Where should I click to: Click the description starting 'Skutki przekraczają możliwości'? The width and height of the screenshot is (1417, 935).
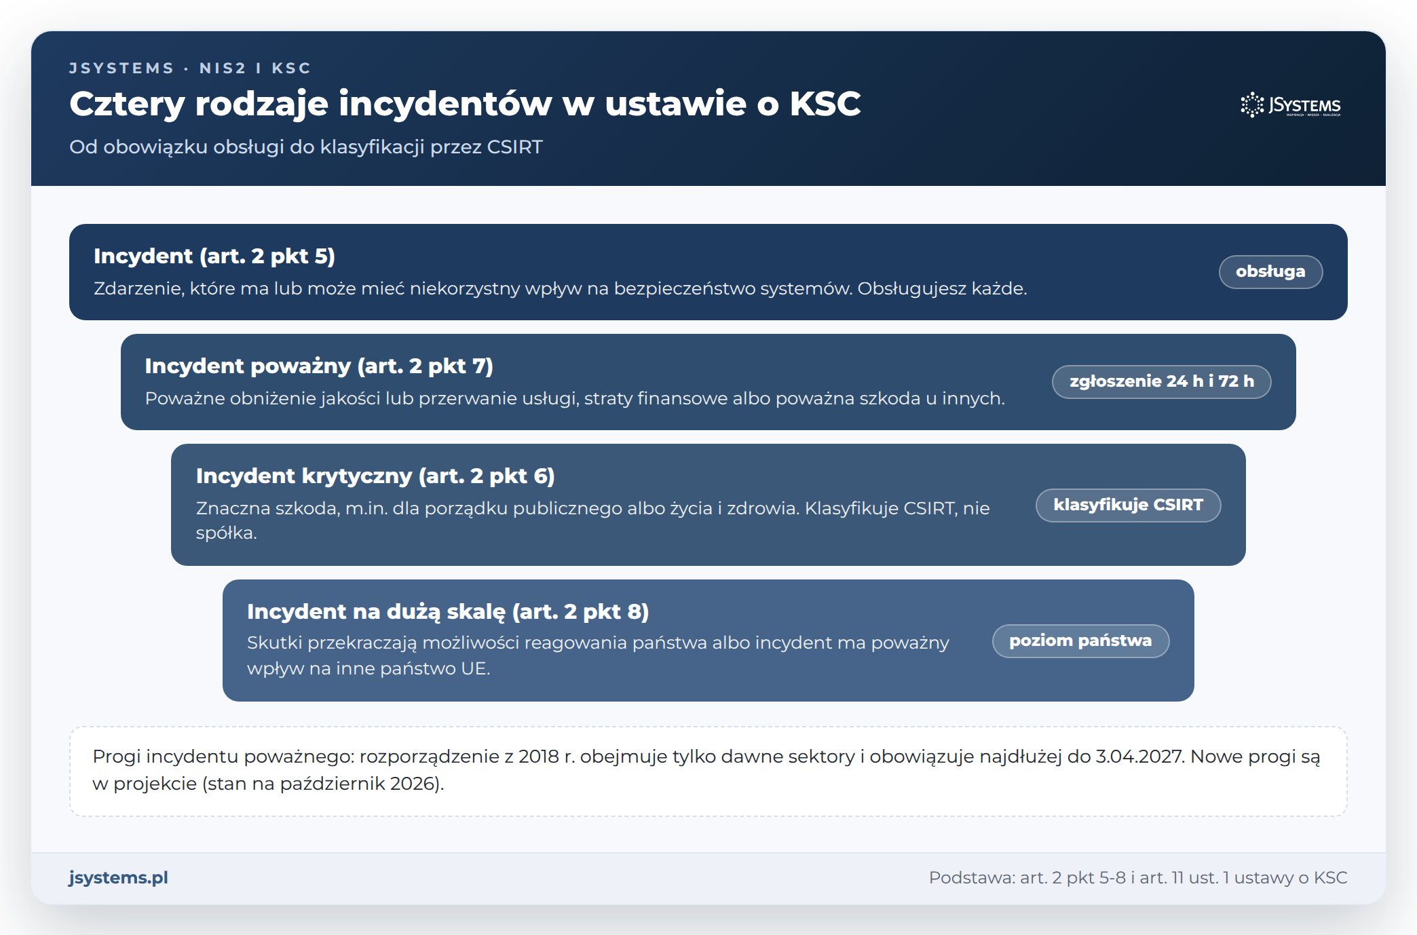click(599, 655)
